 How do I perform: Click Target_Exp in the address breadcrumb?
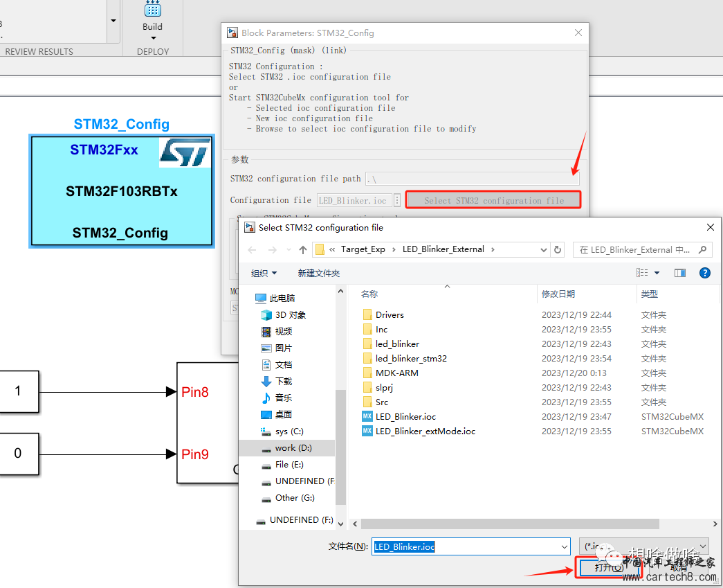363,249
